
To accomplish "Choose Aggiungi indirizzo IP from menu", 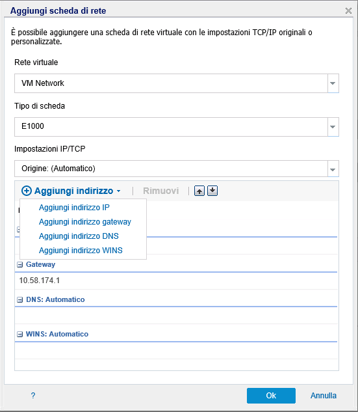I will (x=74, y=208).
